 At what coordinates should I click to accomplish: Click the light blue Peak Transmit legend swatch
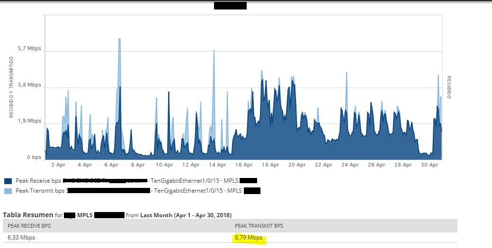pyautogui.click(x=8, y=191)
